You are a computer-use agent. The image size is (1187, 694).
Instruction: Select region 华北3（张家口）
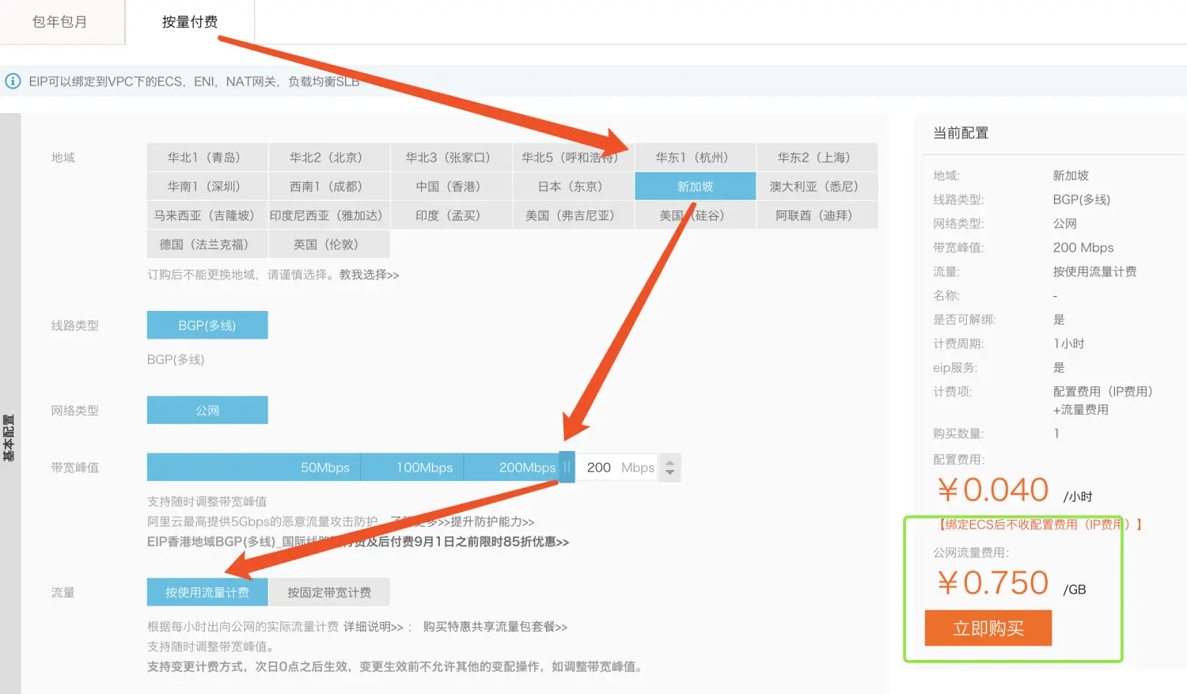click(x=451, y=157)
